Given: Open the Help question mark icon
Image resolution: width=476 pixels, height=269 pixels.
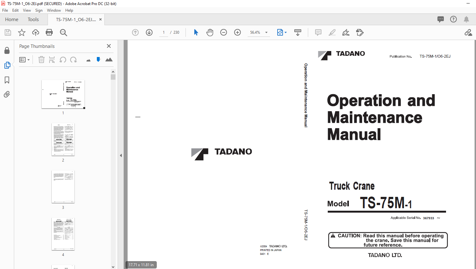Looking at the screenshot, I should tap(453, 19).
